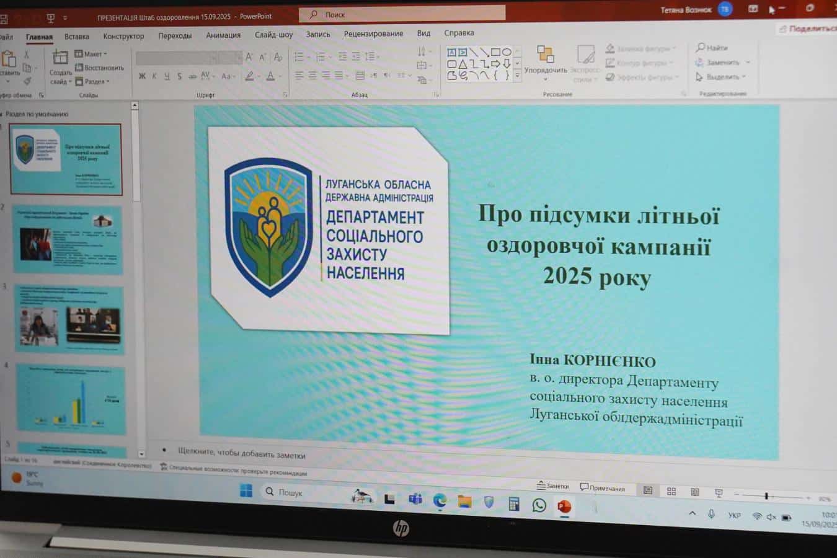Toggle the Примечания comments pane

(603, 488)
